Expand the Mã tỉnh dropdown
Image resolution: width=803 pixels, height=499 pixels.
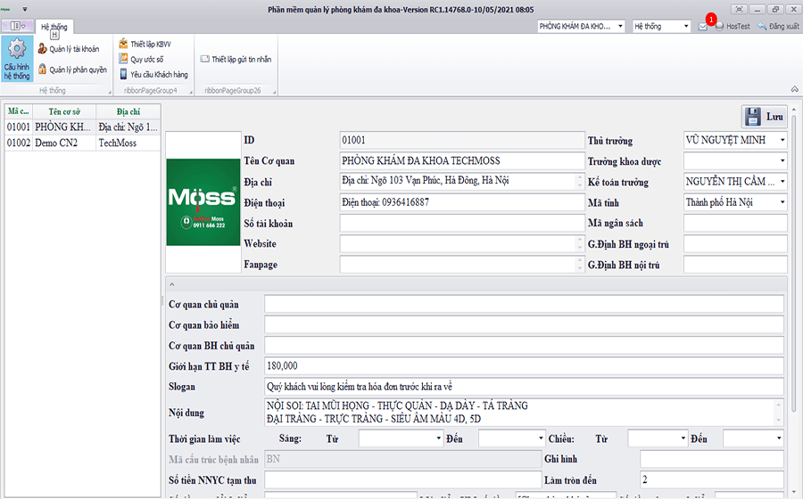[x=782, y=202]
